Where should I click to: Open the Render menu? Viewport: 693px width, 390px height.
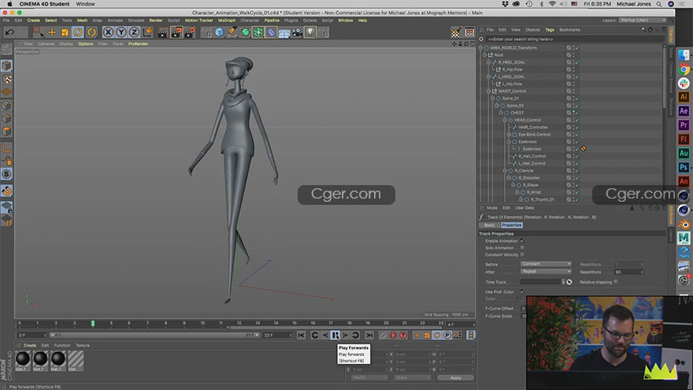point(156,20)
